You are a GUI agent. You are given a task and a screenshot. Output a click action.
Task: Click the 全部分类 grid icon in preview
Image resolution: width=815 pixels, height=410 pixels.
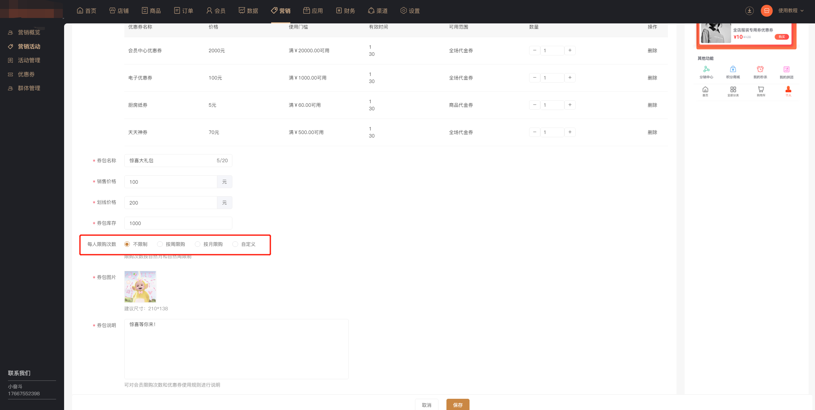[733, 89]
